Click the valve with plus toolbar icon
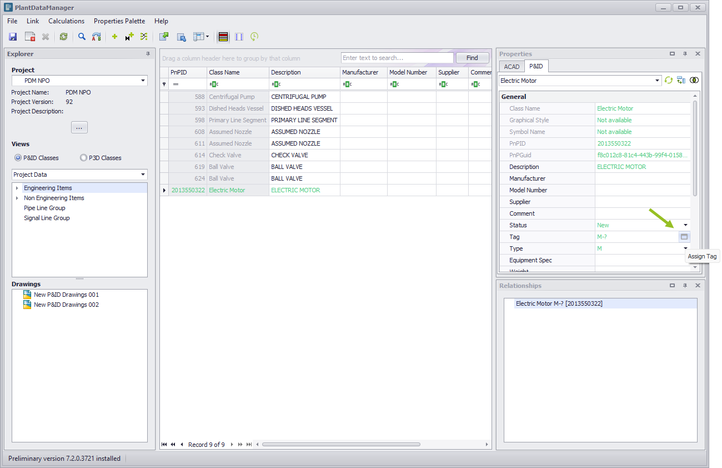This screenshot has width=722, height=468. coord(129,37)
